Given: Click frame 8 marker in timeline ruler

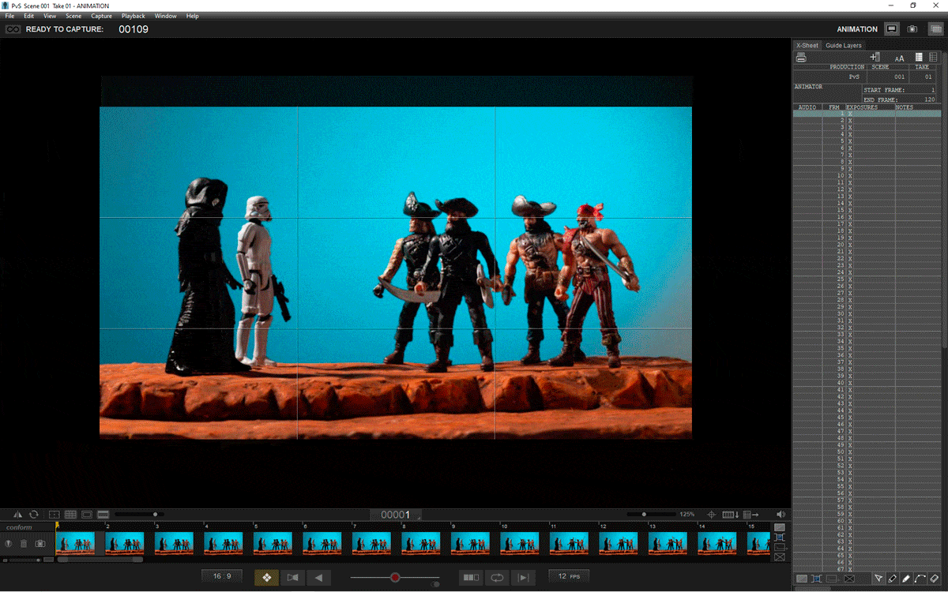Looking at the screenshot, I should pos(404,526).
